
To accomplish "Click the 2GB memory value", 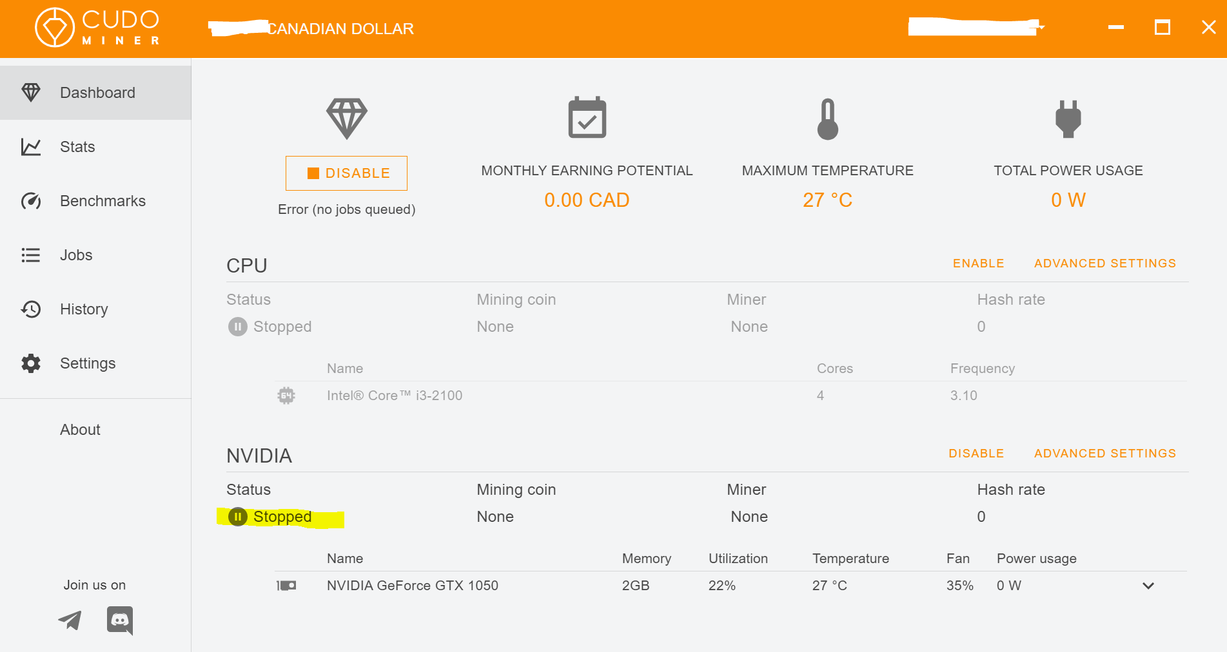I will (x=635, y=586).
